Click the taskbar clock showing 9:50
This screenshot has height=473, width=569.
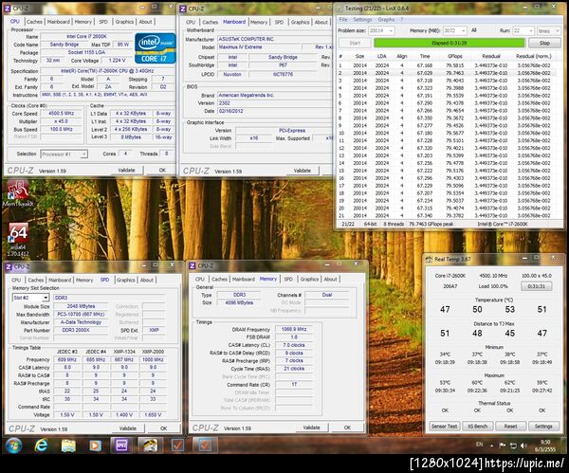click(x=545, y=446)
